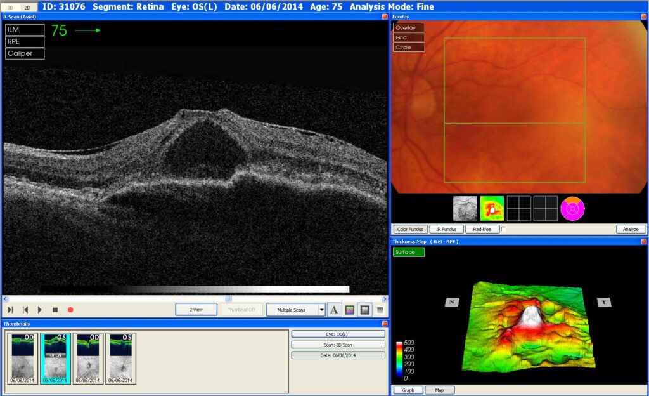The image size is (649, 396).
Task: Click the Scan: 3D Scan filter button
Action: [x=338, y=345]
